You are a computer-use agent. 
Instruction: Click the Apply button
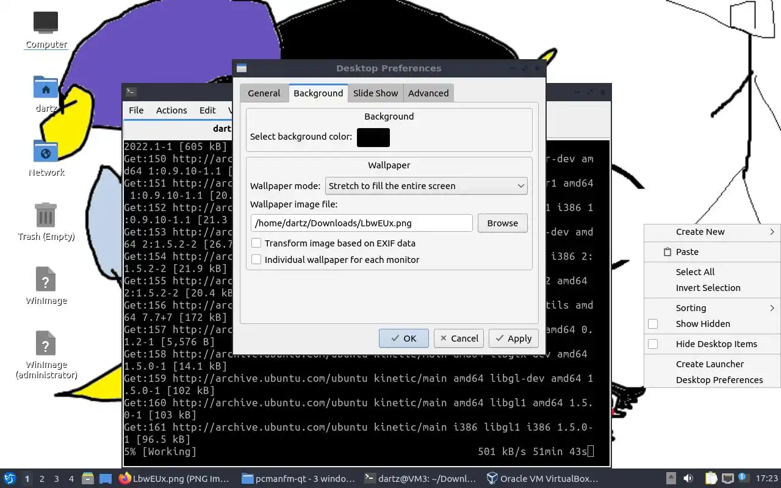[x=514, y=339]
